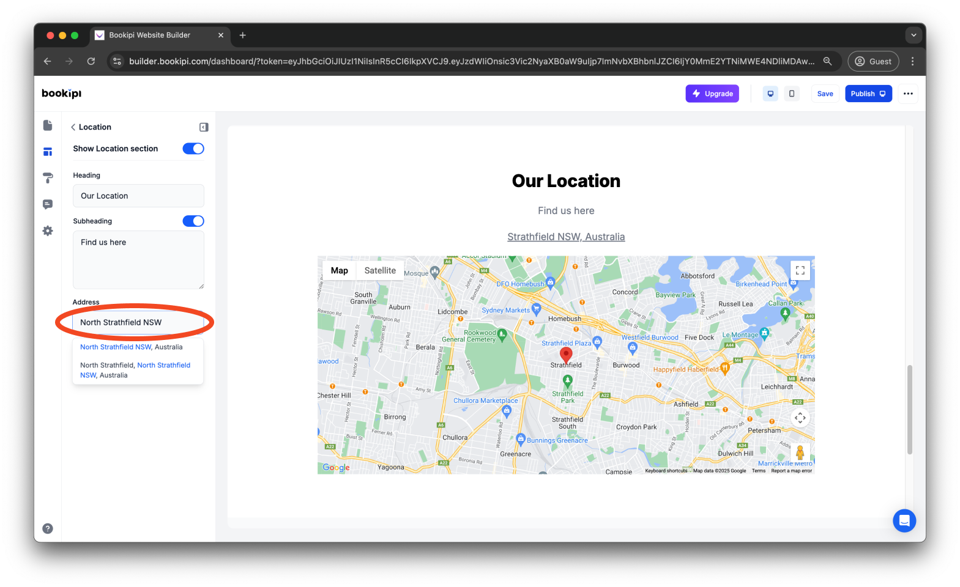Open the Intercom chat launcher
The height and width of the screenshot is (587, 960).
tap(904, 521)
